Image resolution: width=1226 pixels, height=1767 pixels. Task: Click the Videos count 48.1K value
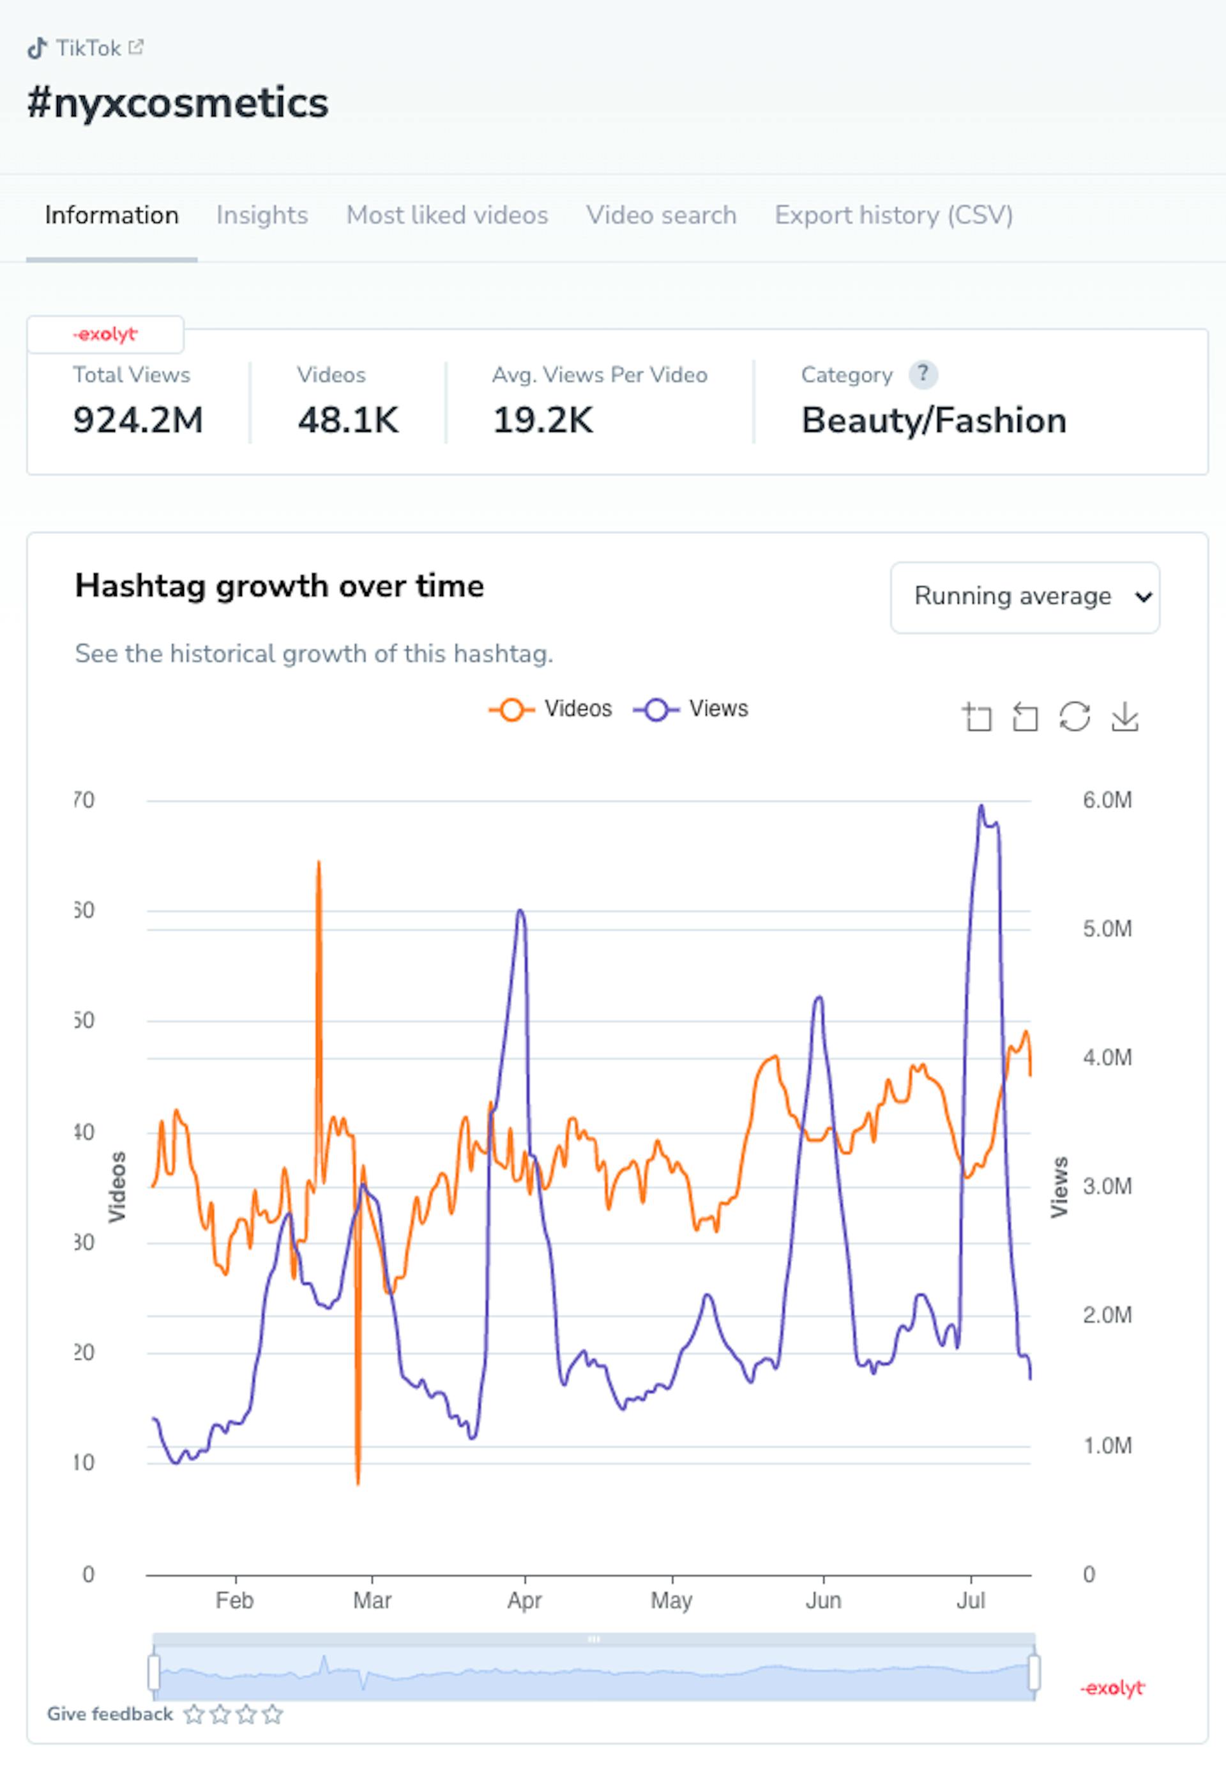(348, 420)
